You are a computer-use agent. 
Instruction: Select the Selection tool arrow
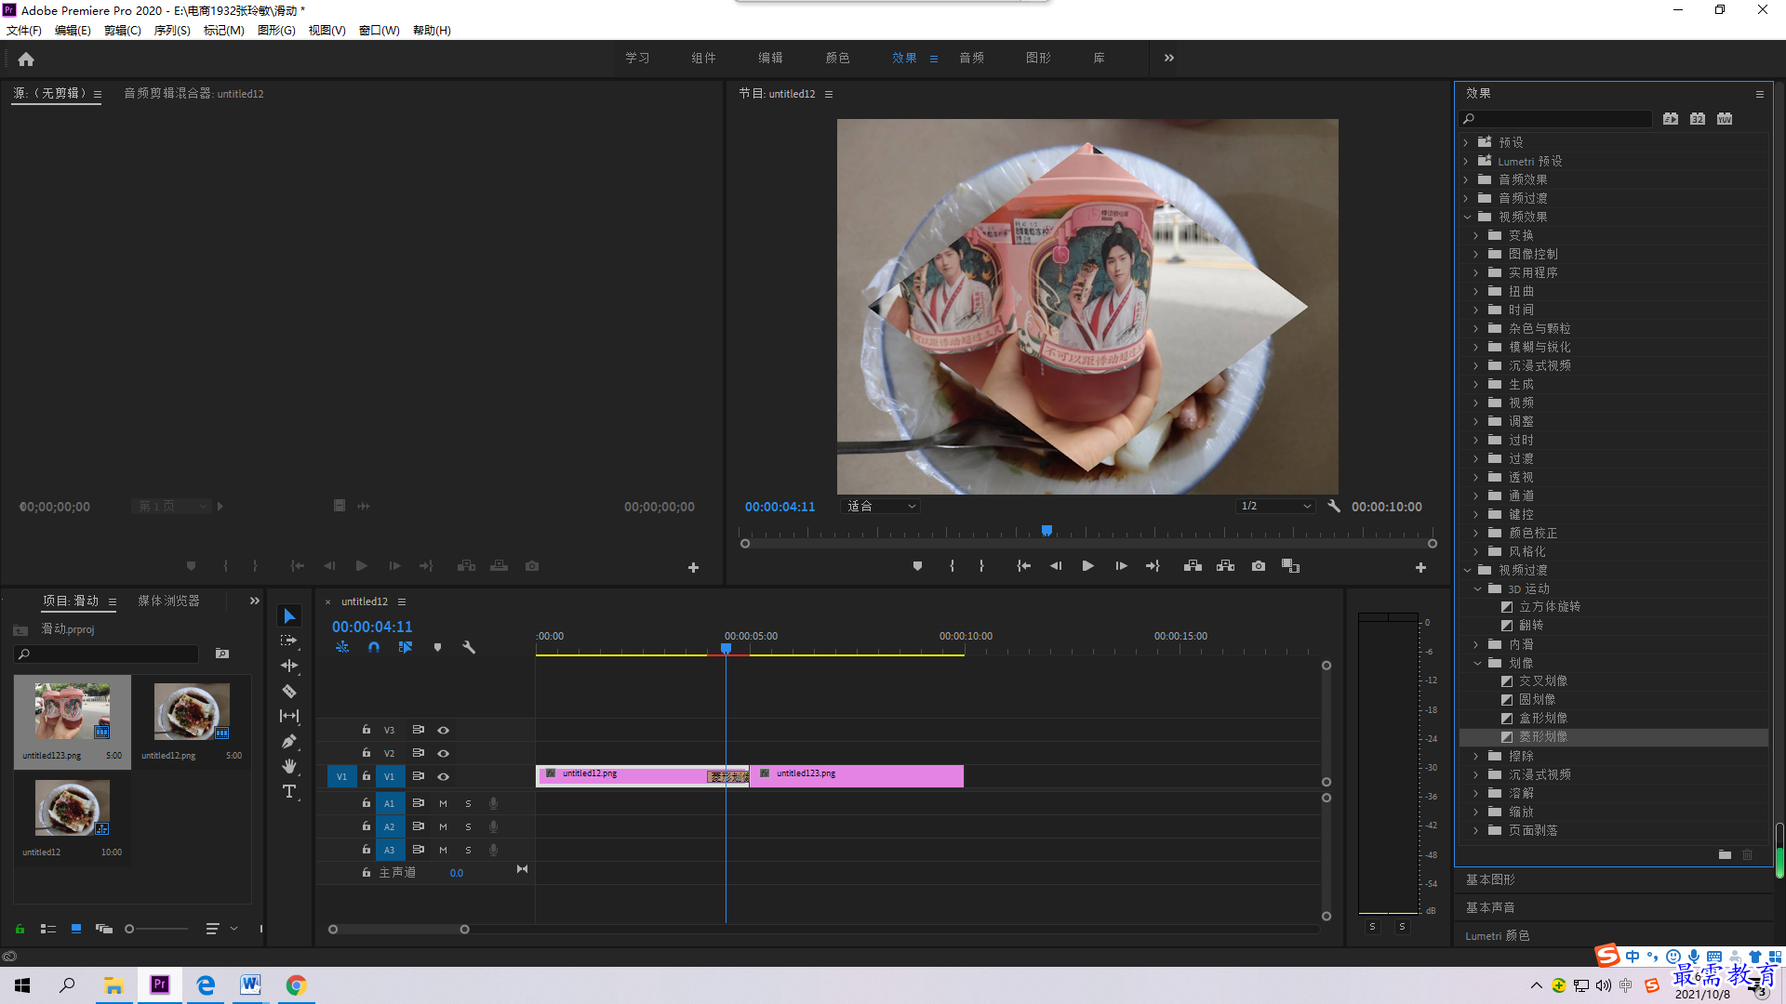click(x=289, y=616)
